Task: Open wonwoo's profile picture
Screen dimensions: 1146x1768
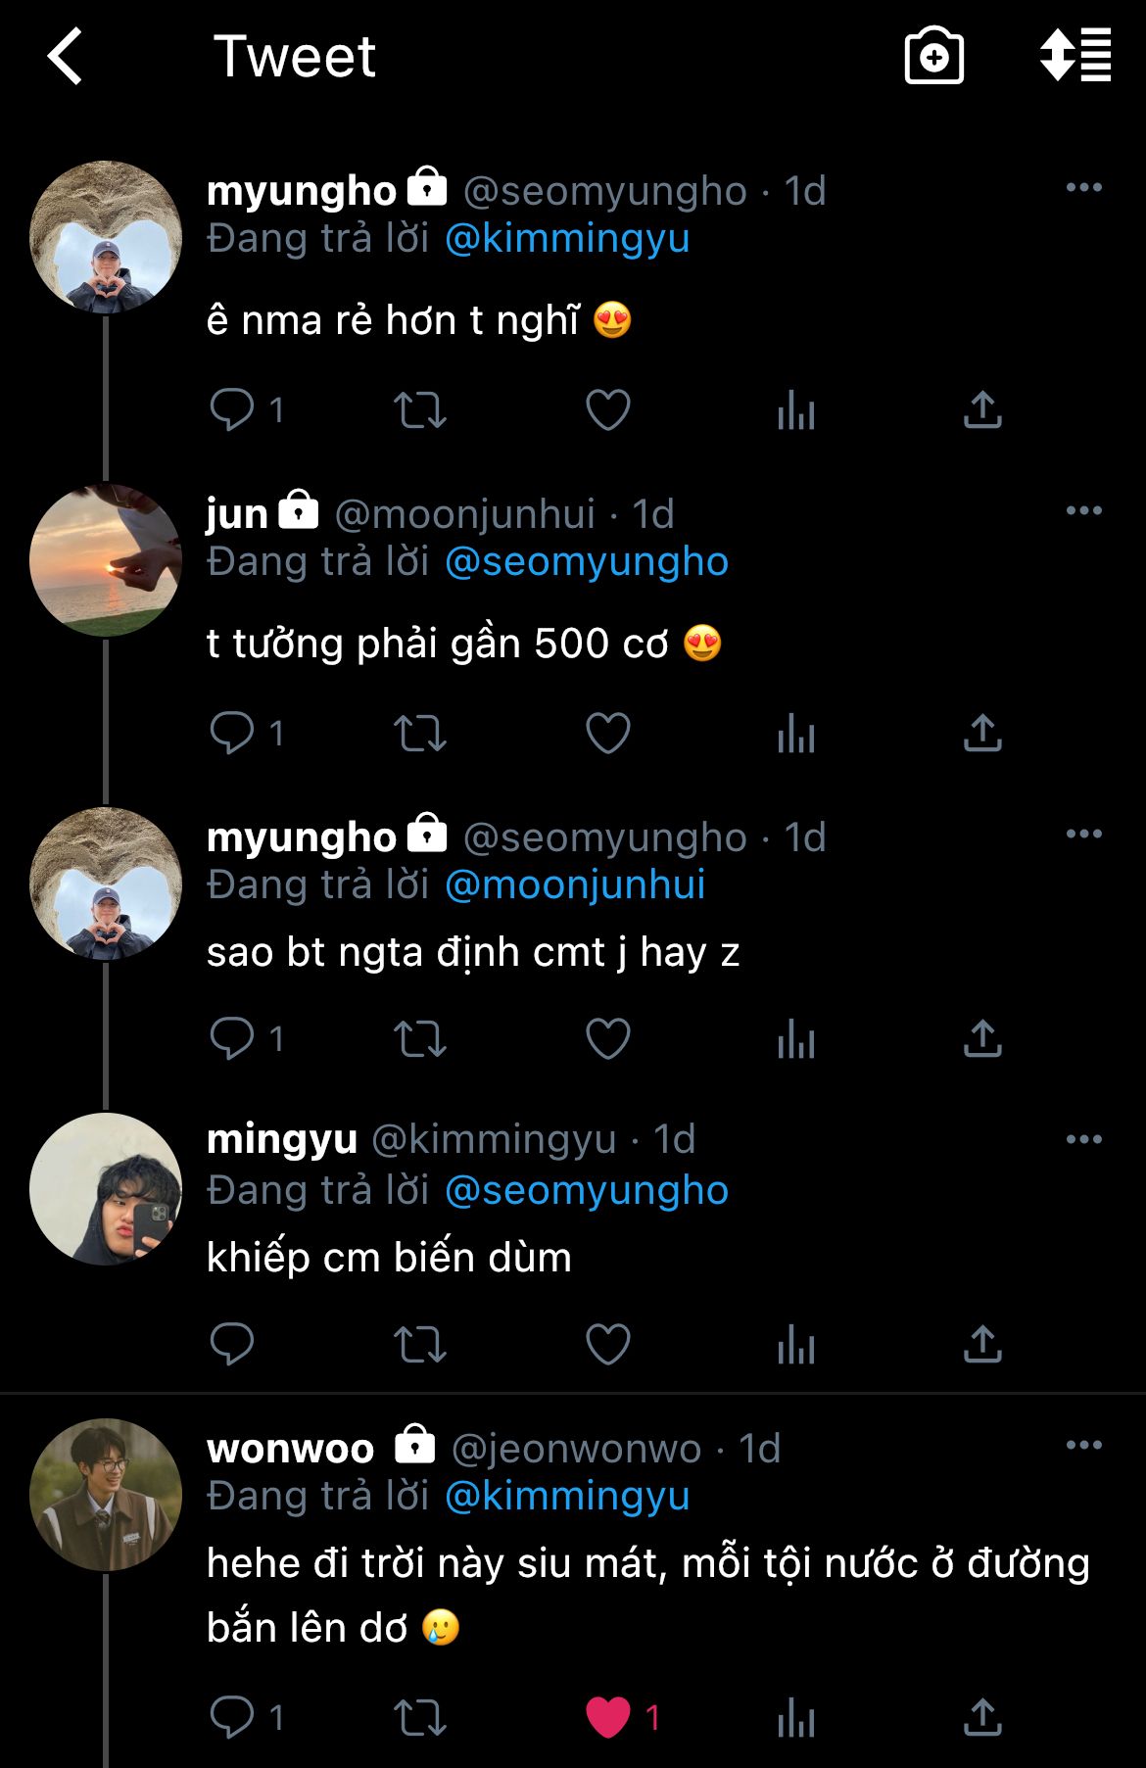Action: pyautogui.click(x=106, y=1495)
